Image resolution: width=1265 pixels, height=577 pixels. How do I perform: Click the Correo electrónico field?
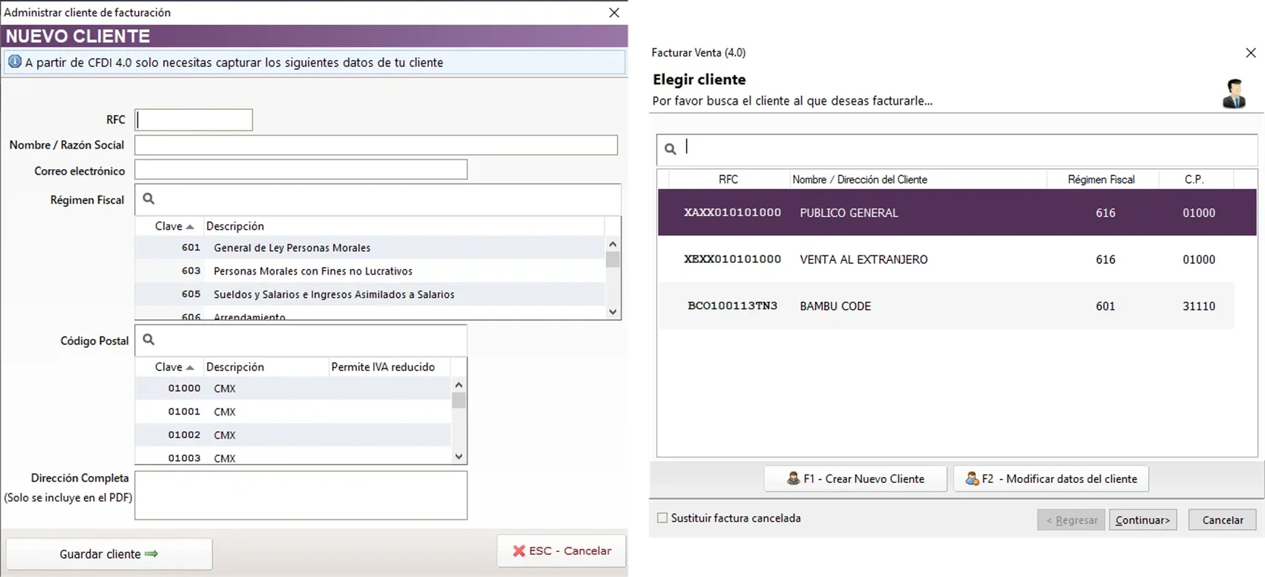301,170
